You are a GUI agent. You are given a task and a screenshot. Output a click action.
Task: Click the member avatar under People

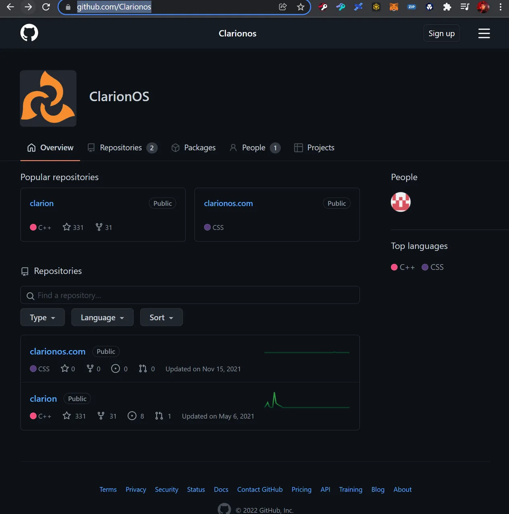pyautogui.click(x=401, y=202)
